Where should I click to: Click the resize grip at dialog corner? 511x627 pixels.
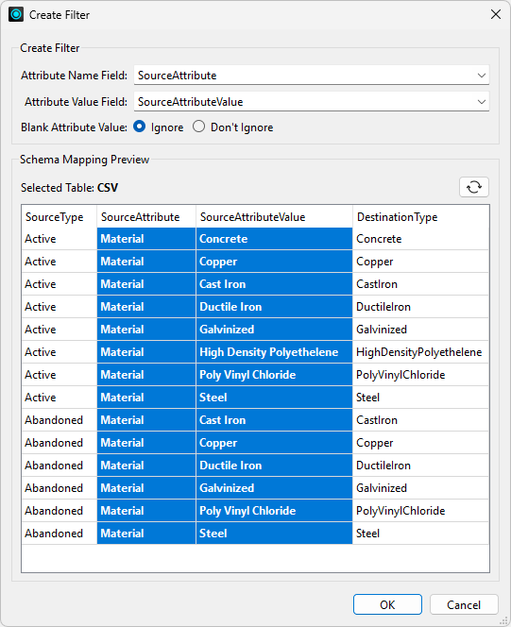pos(503,620)
